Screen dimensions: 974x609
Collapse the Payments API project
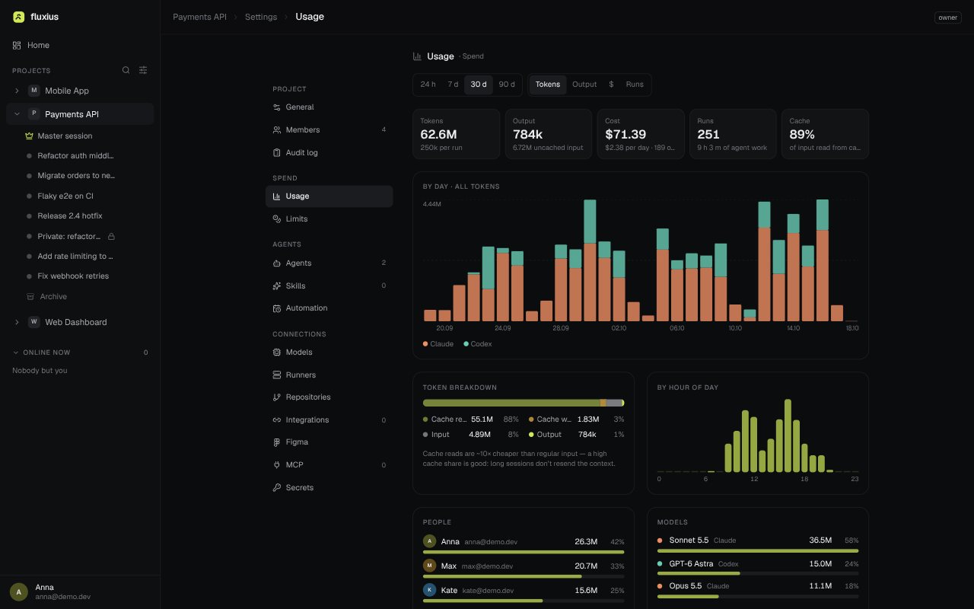pyautogui.click(x=17, y=114)
